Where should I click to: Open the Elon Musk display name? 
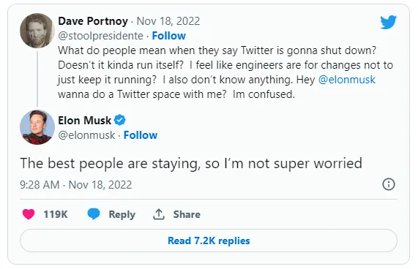pyautogui.click(x=84, y=121)
